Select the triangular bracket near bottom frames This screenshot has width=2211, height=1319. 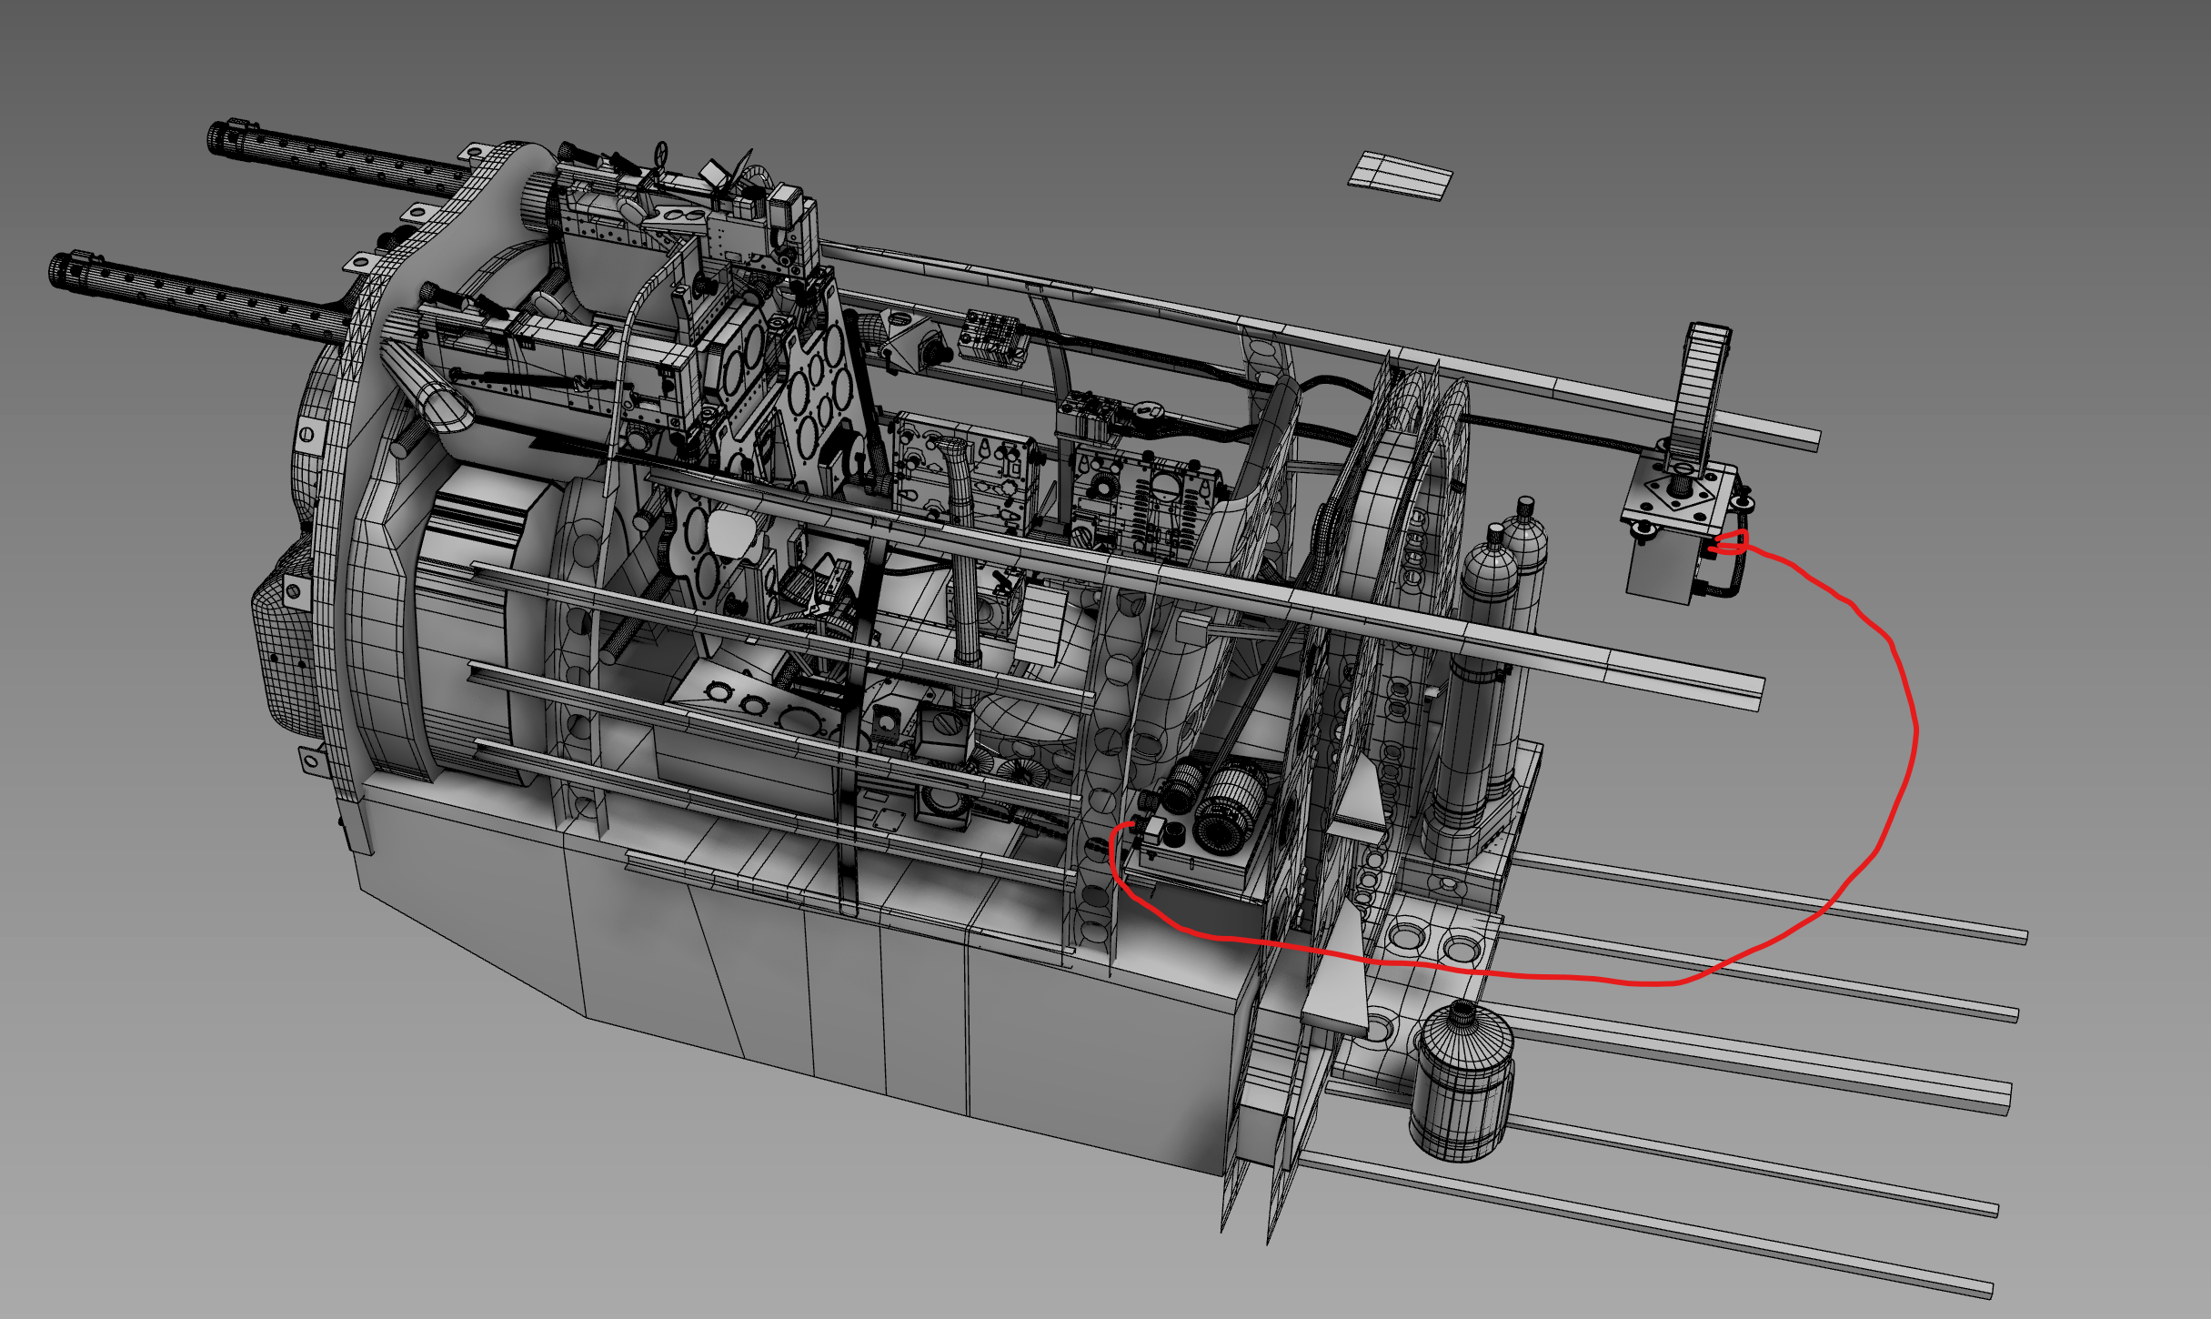click(1340, 992)
